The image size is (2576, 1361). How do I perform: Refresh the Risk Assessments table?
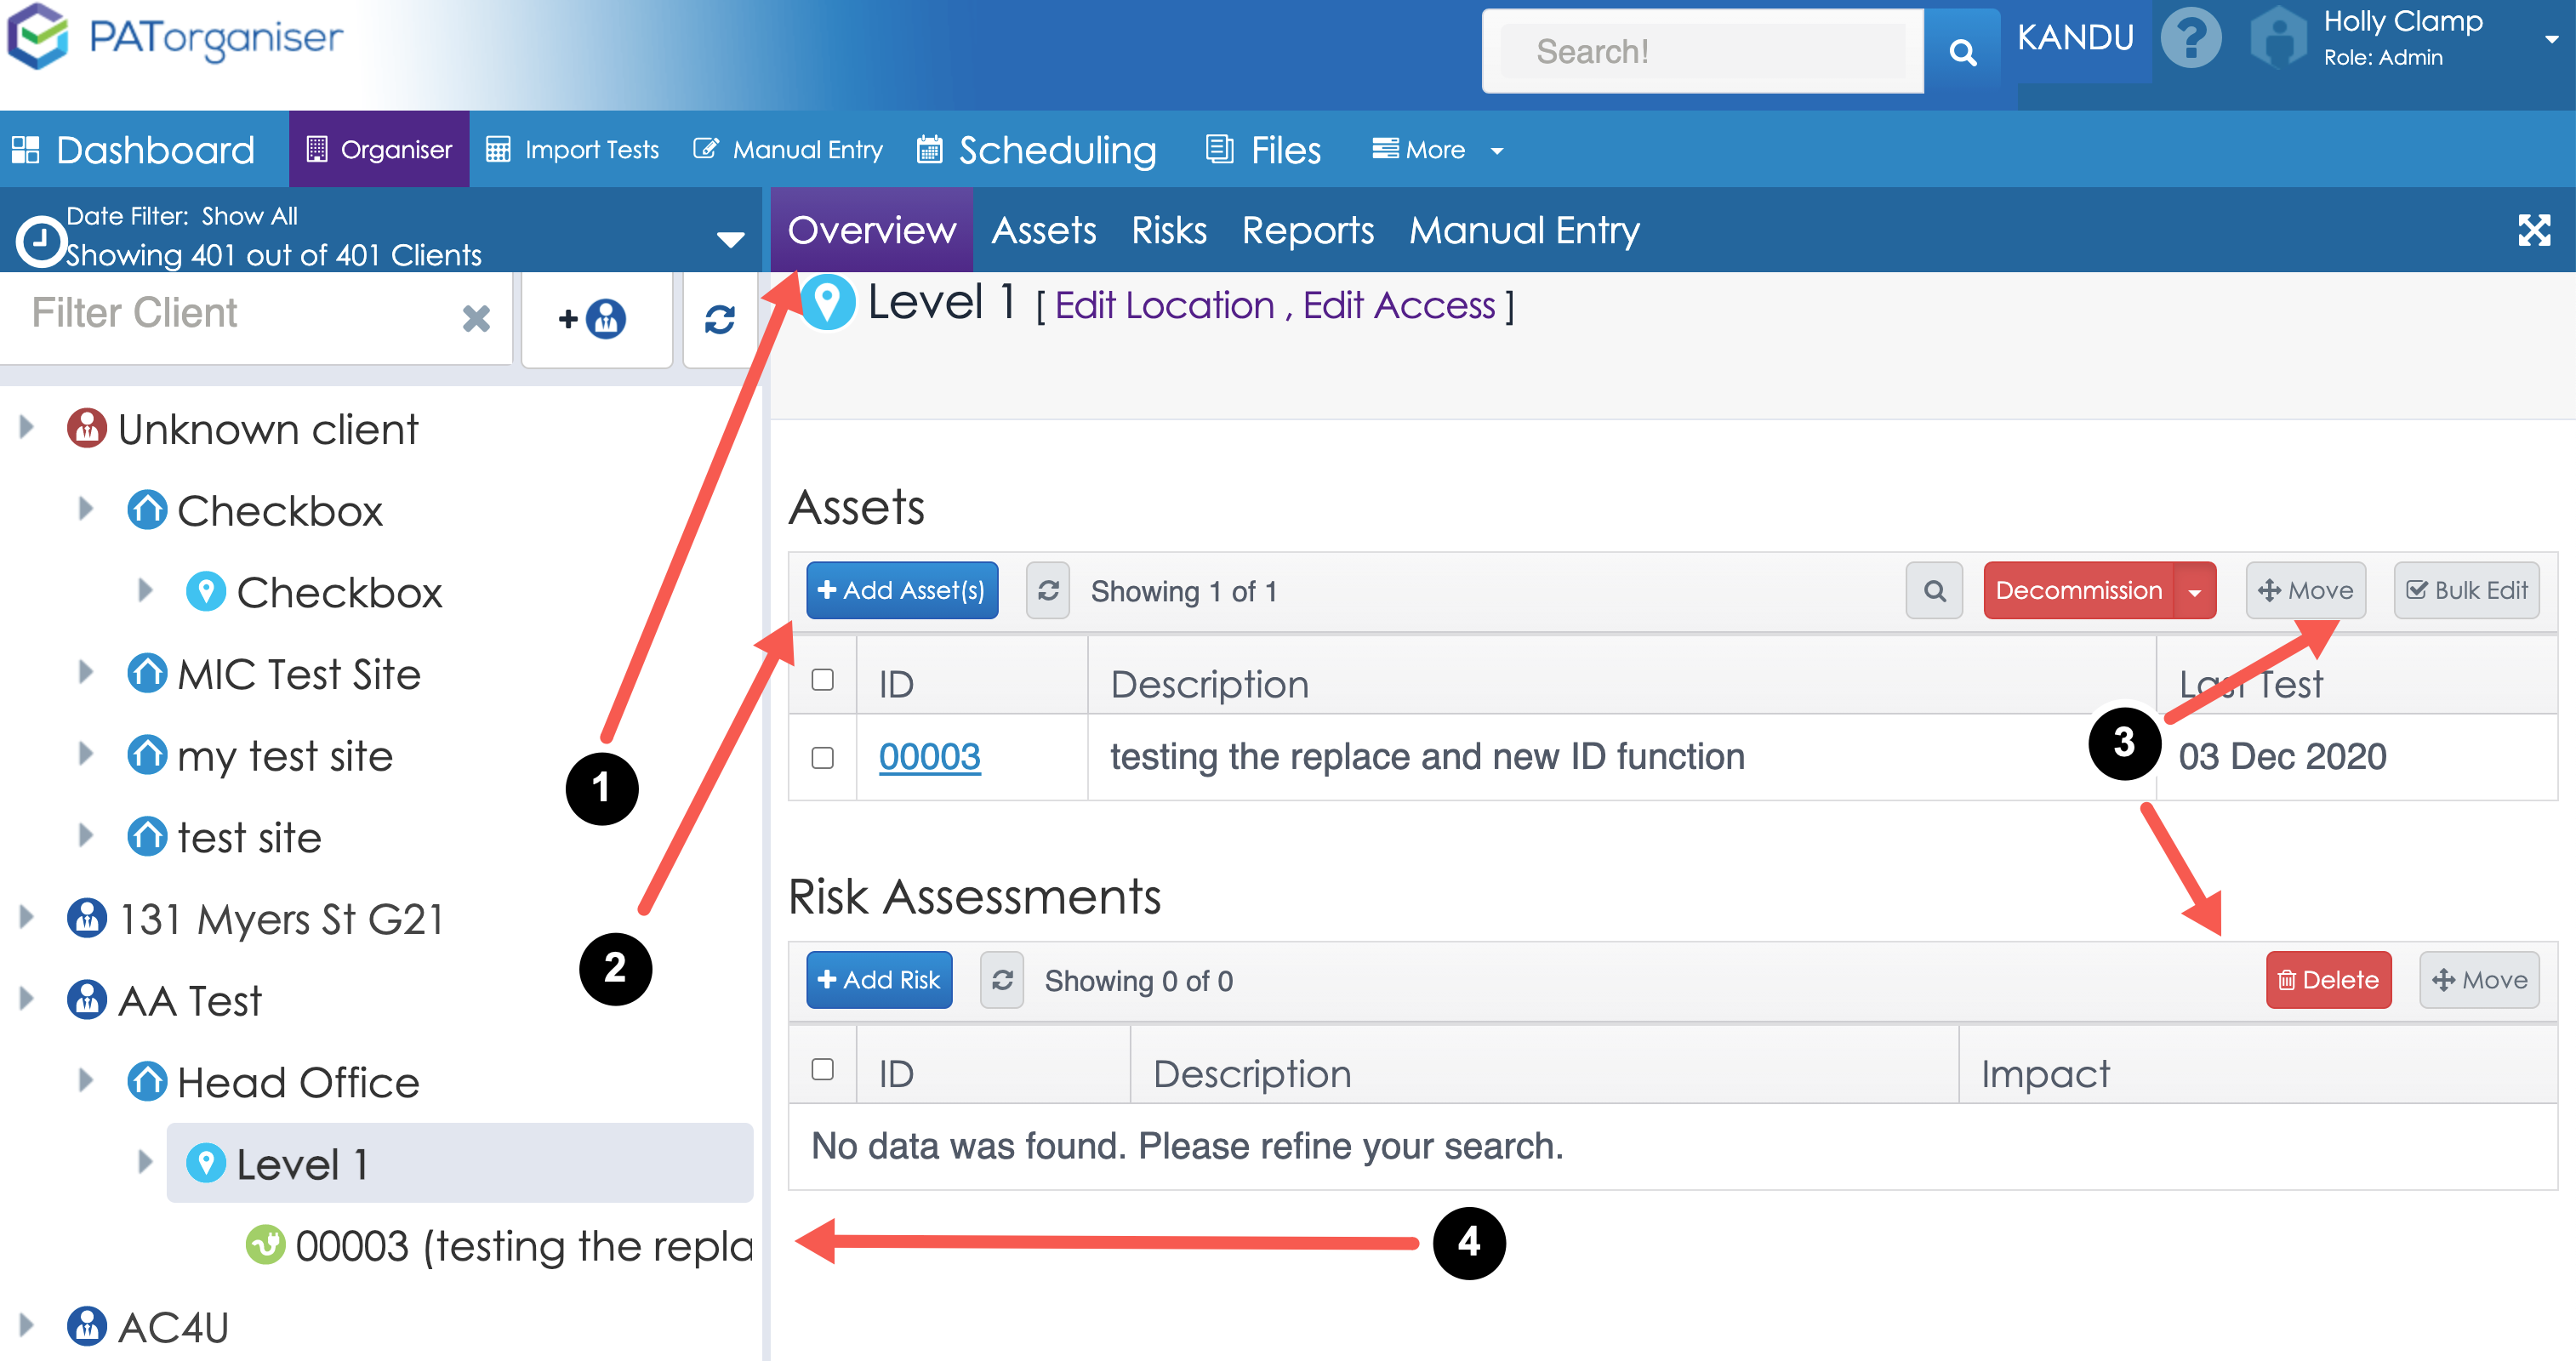point(1001,980)
